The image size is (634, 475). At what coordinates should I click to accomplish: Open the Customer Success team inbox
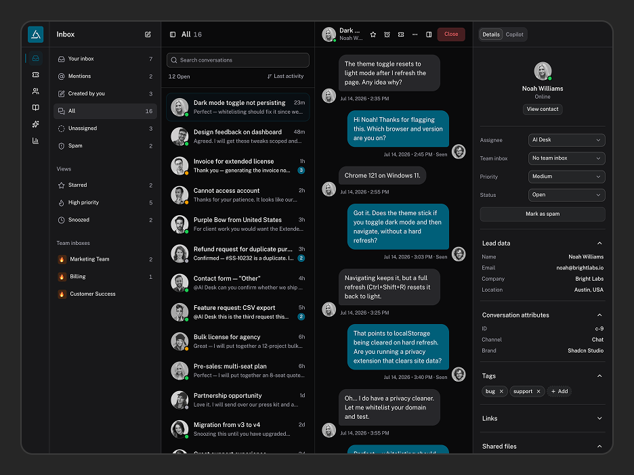click(105, 294)
